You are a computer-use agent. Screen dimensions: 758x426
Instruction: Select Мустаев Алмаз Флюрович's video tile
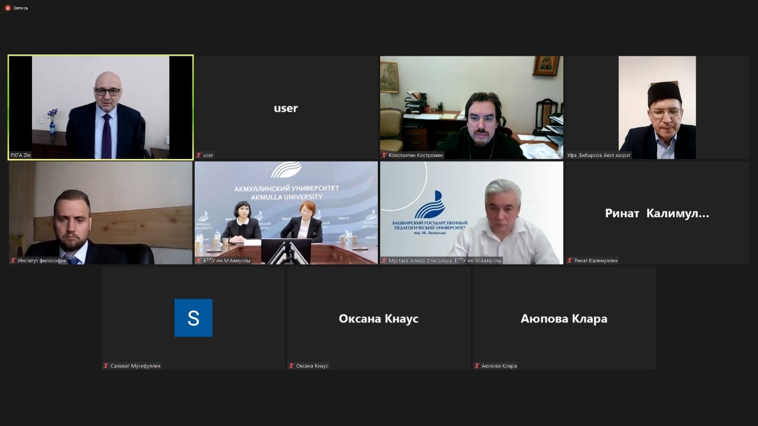pos(471,212)
